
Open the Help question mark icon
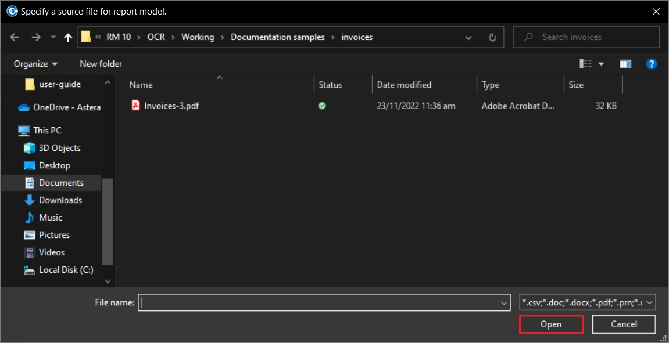(x=652, y=64)
